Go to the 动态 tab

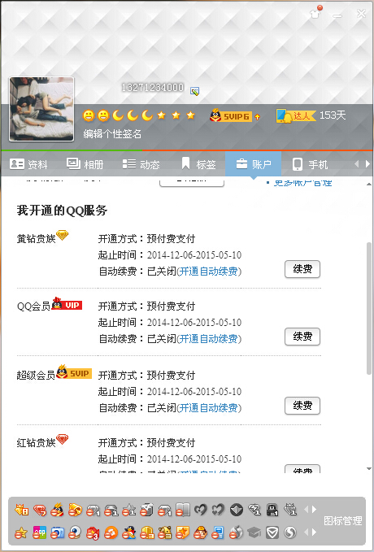[x=141, y=164]
